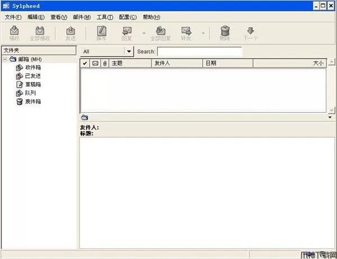Collapse the 邮箱 (MH) tree node
This screenshot has width=337, height=259.
[5, 59]
